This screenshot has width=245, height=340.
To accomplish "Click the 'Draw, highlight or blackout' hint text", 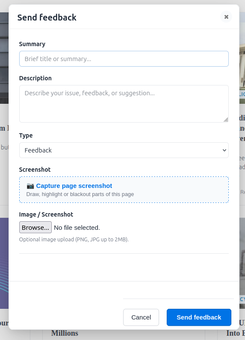I will coord(80,194).
